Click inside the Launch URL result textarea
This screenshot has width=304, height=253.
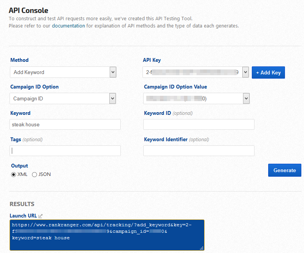[107, 235]
